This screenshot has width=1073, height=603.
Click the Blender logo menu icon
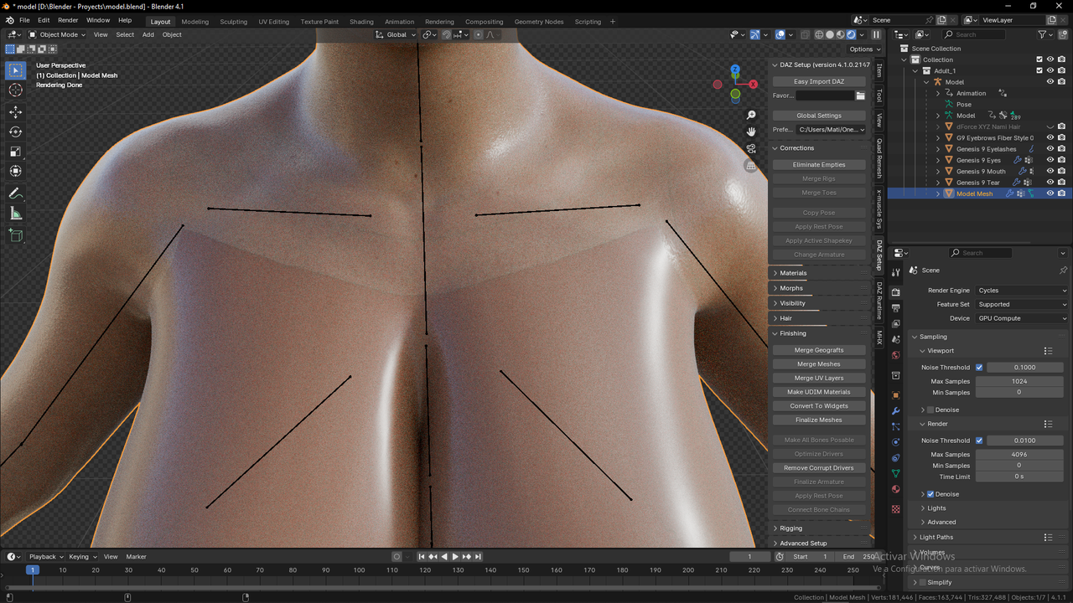click(x=9, y=20)
